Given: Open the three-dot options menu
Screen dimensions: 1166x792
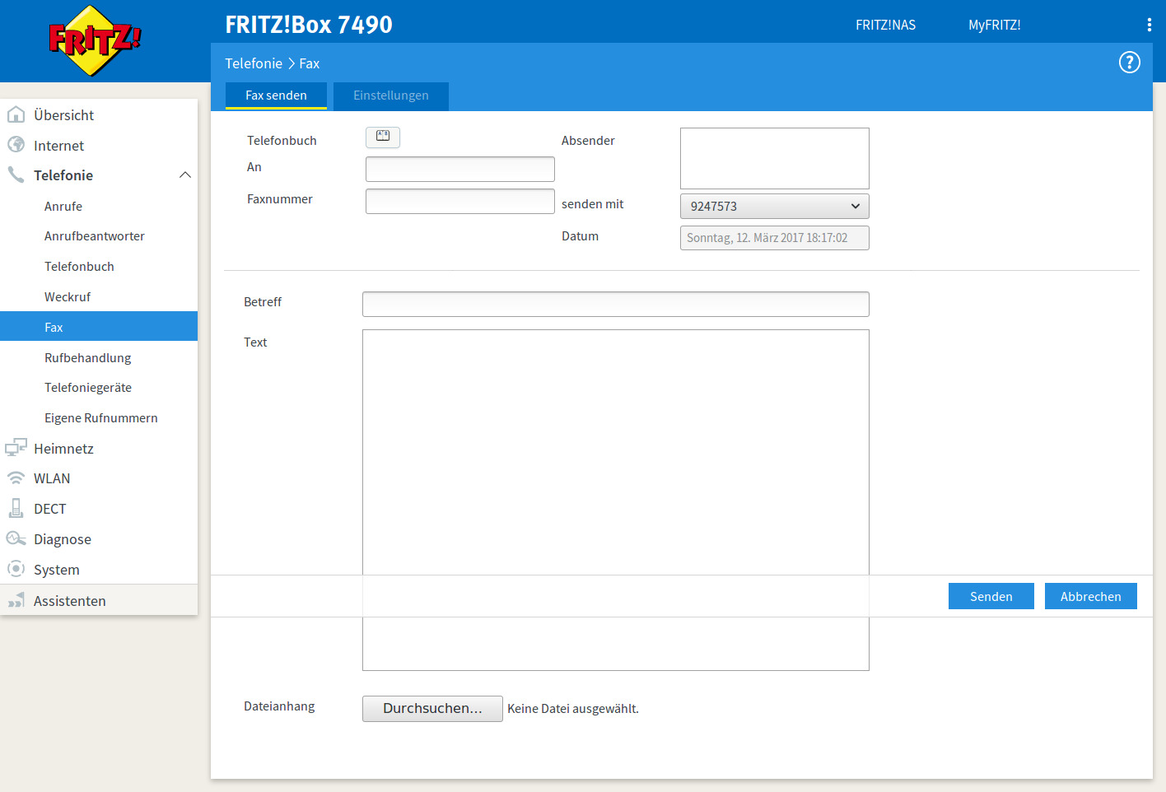Looking at the screenshot, I should [x=1149, y=25].
